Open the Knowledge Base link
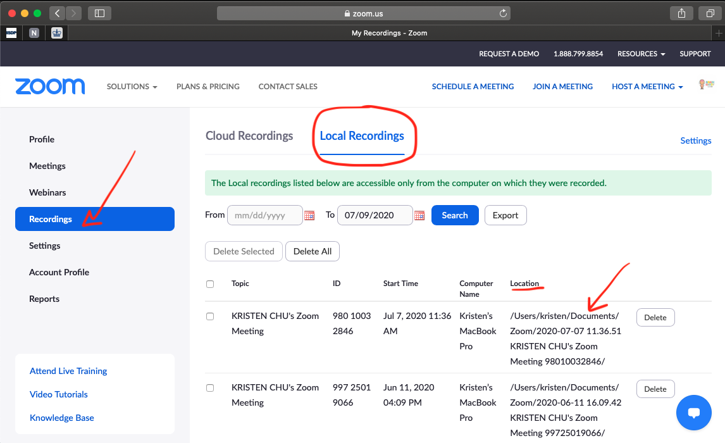The image size is (725, 443). 62,418
